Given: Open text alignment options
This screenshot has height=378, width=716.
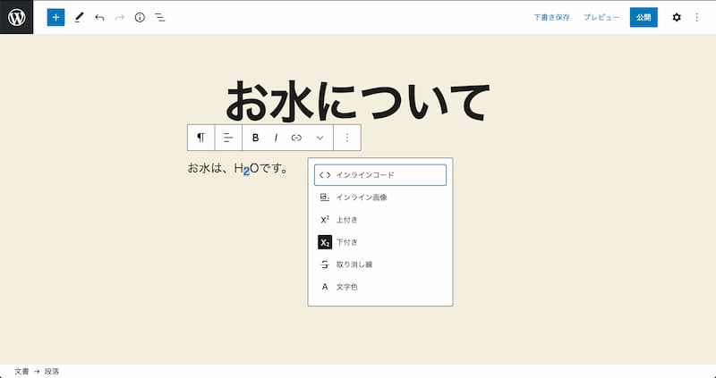Looking at the screenshot, I should pos(228,138).
